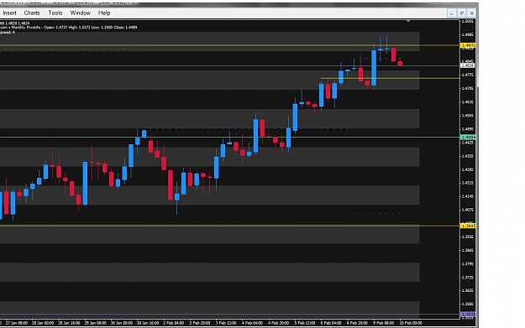Click the chart shift triangle marker
Viewport: 525px width, 328px height.
click(x=408, y=22)
